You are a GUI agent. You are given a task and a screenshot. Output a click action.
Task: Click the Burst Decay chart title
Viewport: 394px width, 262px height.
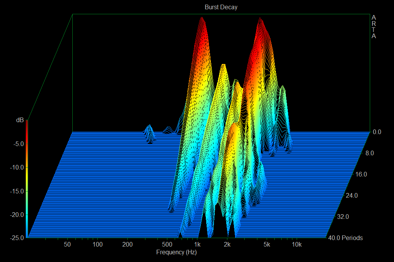[221, 7]
